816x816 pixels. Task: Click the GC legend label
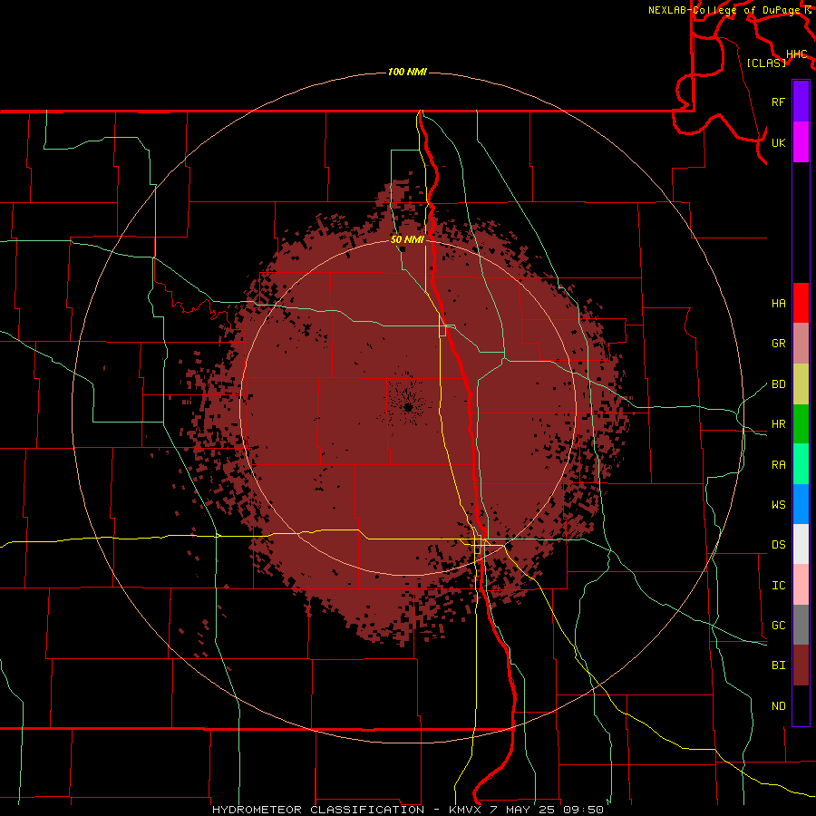(x=778, y=626)
